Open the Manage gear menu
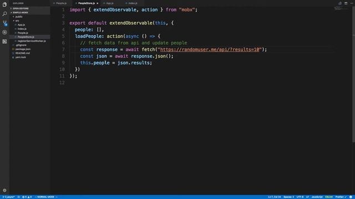355x199 pixels. pos(4,190)
